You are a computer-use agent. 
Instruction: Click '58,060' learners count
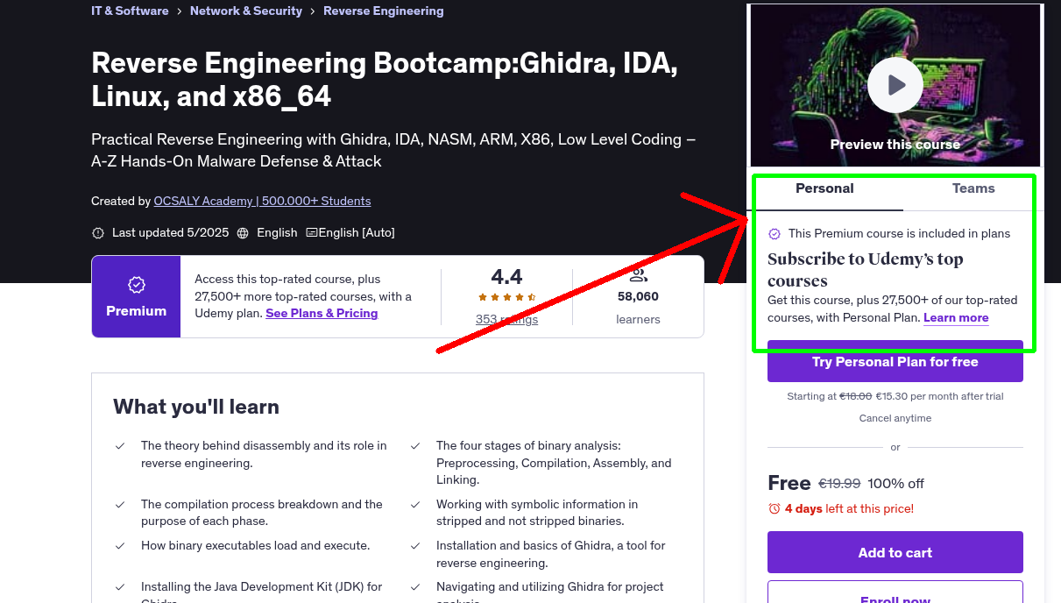point(638,296)
